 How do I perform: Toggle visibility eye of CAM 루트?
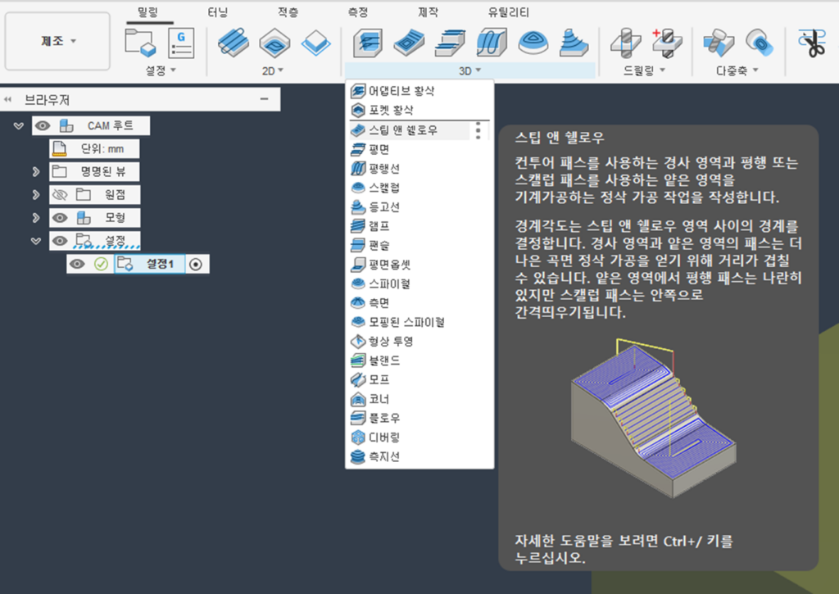pos(43,125)
